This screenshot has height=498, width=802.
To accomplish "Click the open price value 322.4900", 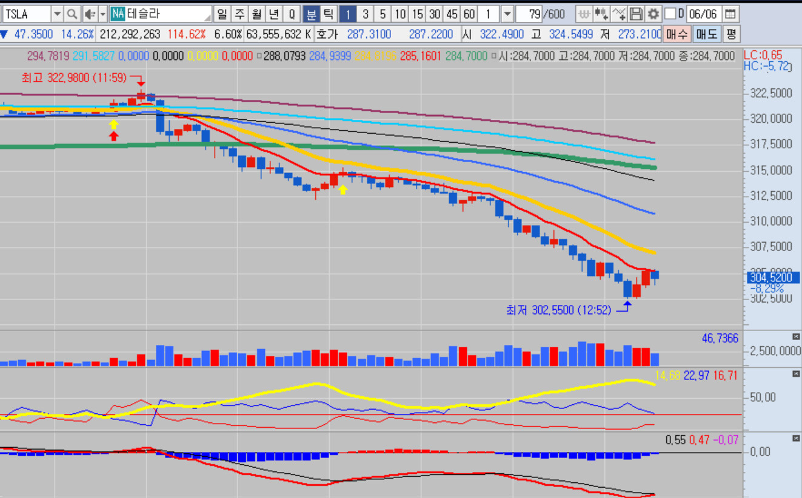I will pos(501,34).
